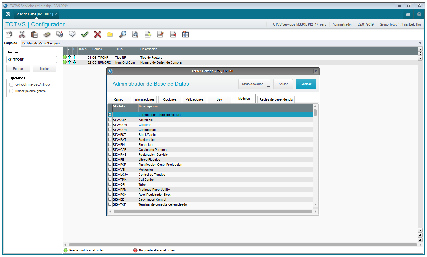This screenshot has width=427, height=257.
Task: Expand the breadcrumb bar dropdown arrow
Action: pyautogui.click(x=420, y=43)
